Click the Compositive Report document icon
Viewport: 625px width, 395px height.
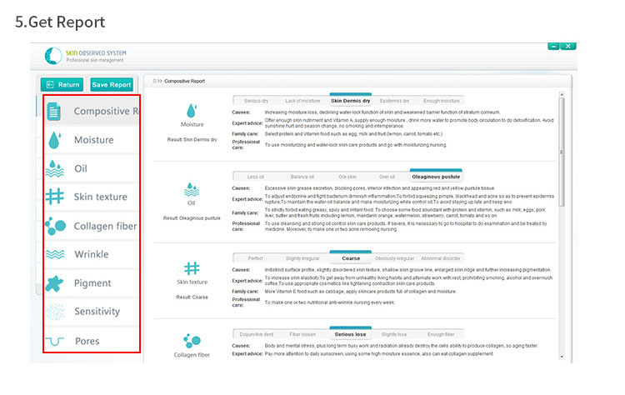pyautogui.click(x=54, y=111)
